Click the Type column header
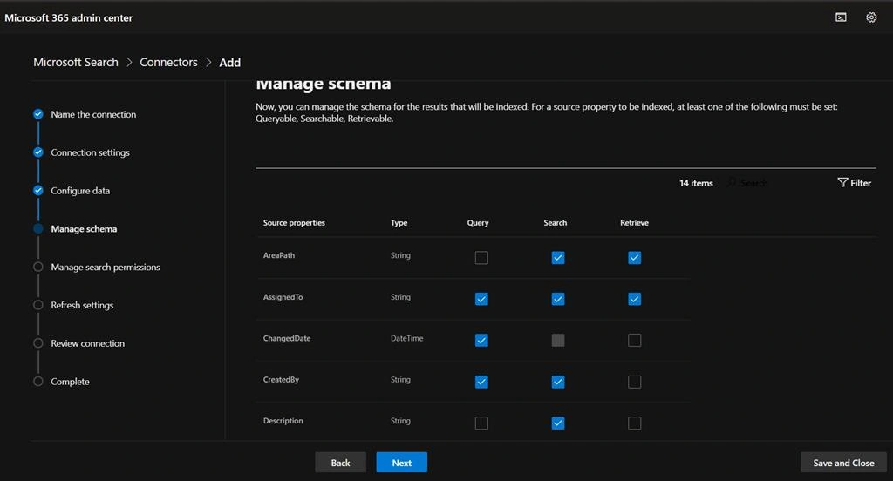893x481 pixels. click(x=399, y=222)
